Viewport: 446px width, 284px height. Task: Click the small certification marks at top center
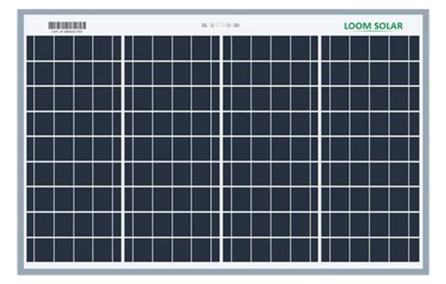pyautogui.click(x=220, y=25)
